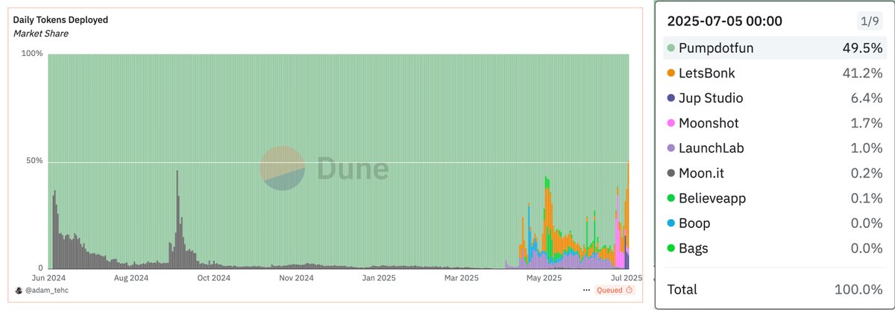Click the 0.2% Moon.it value
This screenshot has height=310, width=895.
click(867, 173)
